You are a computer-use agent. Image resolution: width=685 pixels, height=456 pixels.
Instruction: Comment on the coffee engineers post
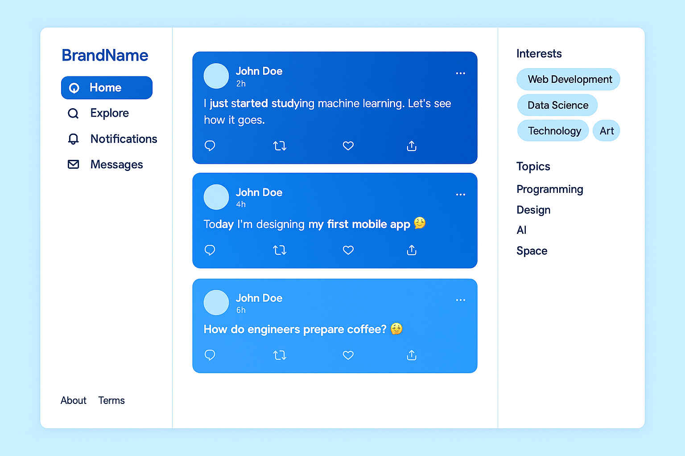point(210,355)
